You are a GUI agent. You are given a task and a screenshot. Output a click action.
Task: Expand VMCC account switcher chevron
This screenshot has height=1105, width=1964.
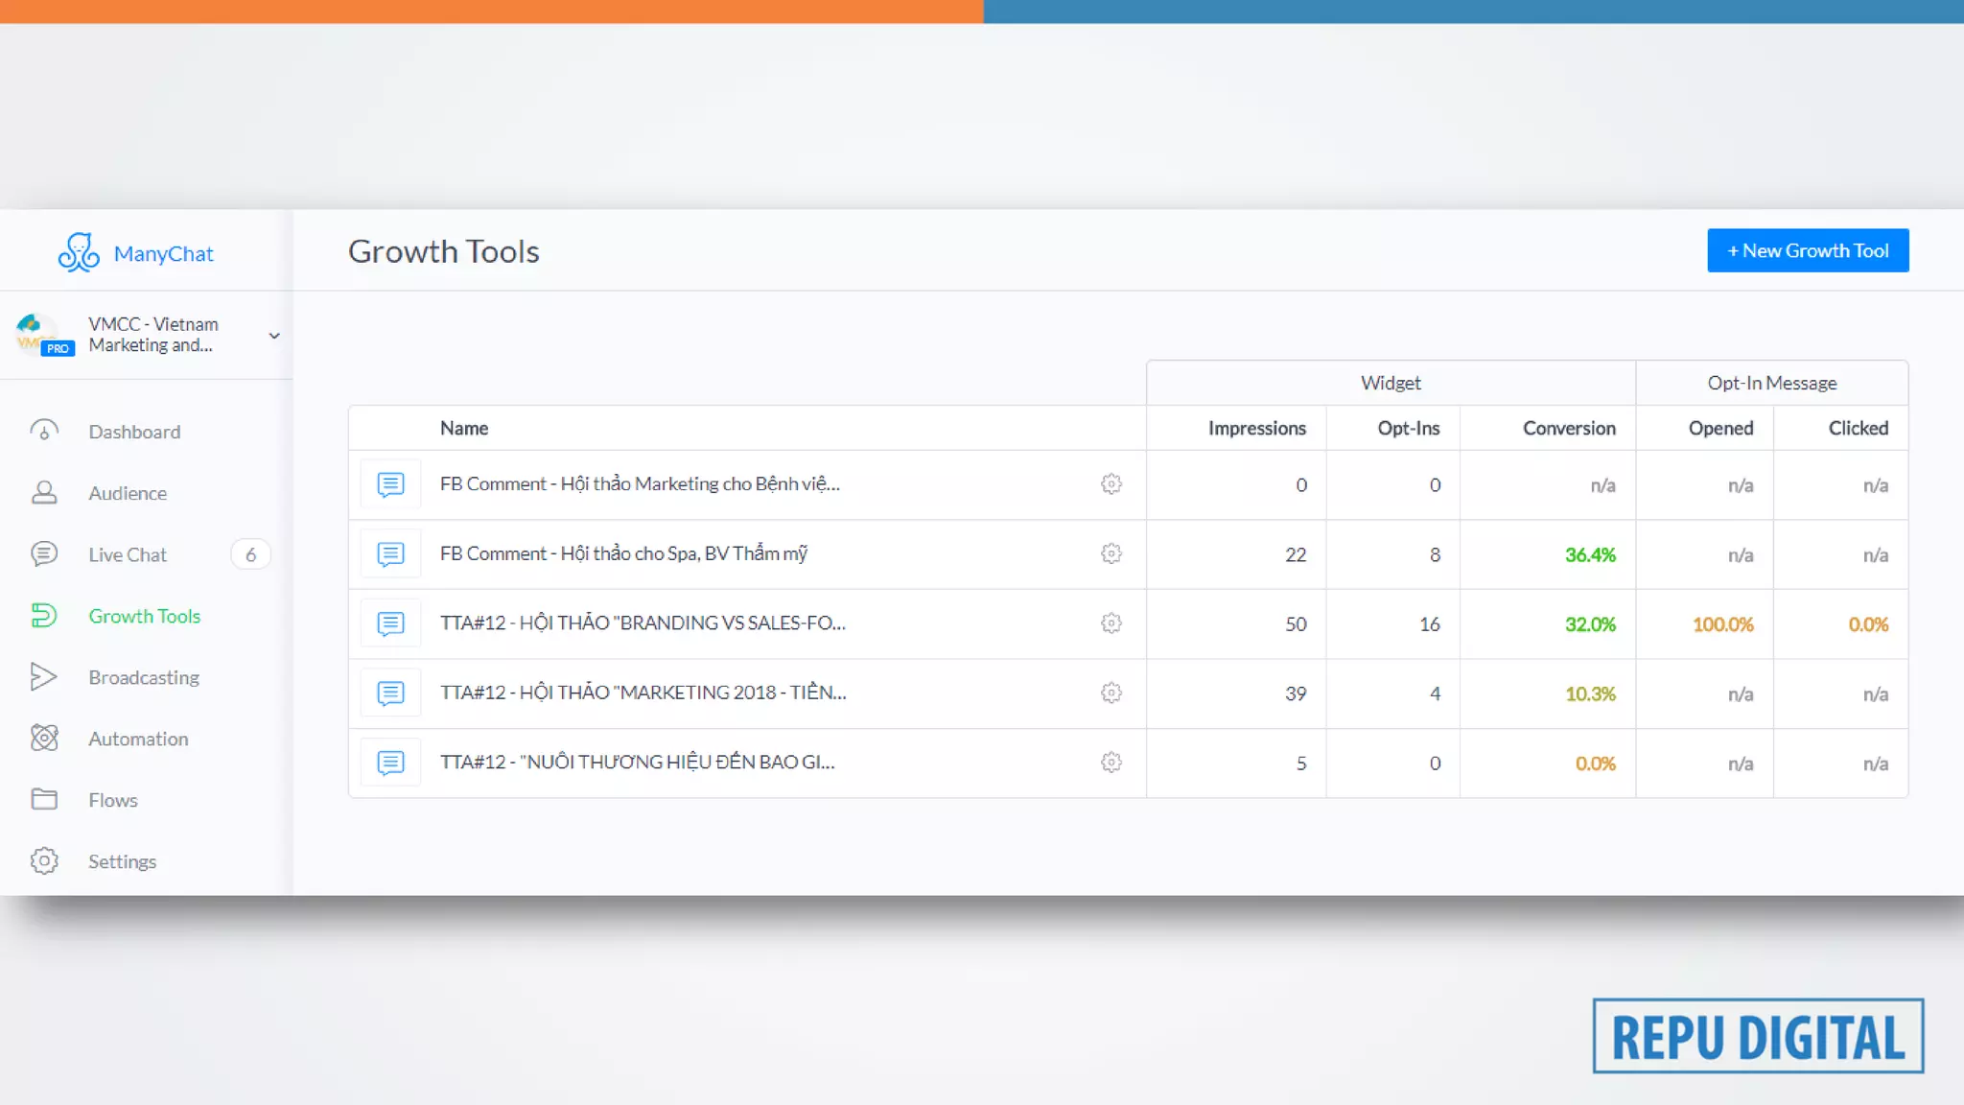point(274,336)
